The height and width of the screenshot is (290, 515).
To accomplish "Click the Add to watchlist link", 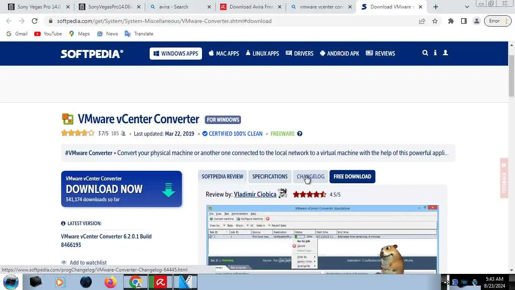I will point(88,263).
